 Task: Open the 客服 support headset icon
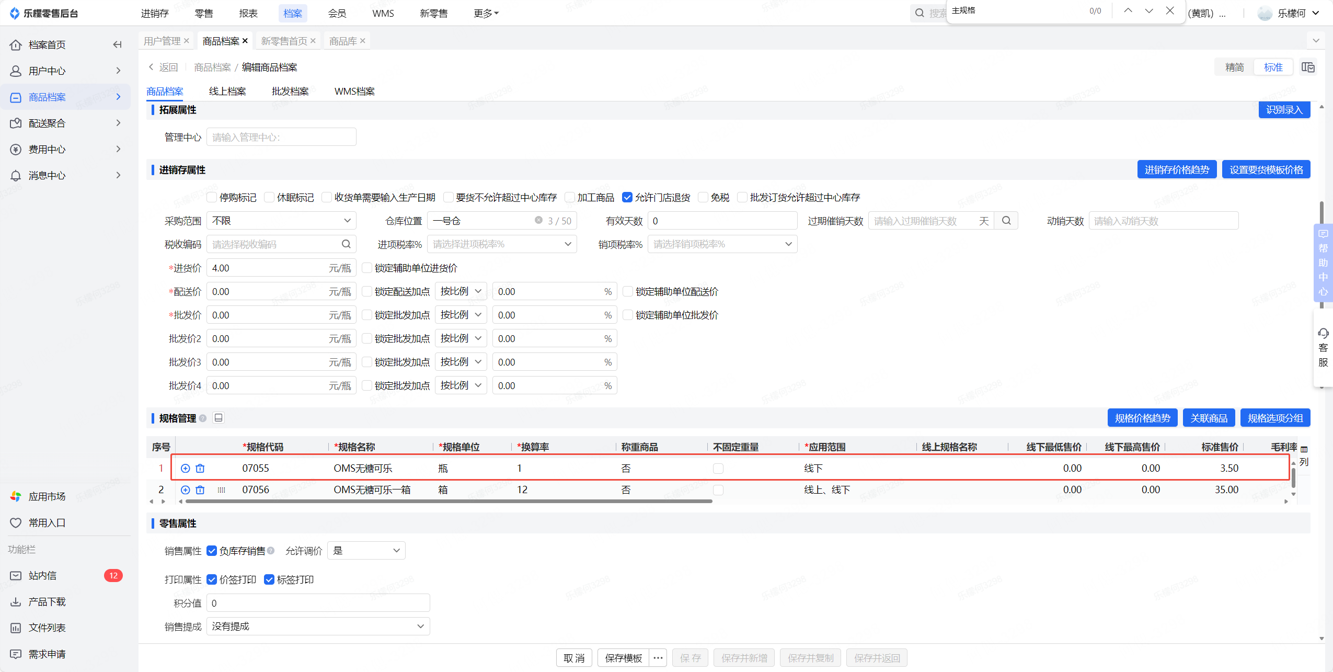(x=1323, y=333)
